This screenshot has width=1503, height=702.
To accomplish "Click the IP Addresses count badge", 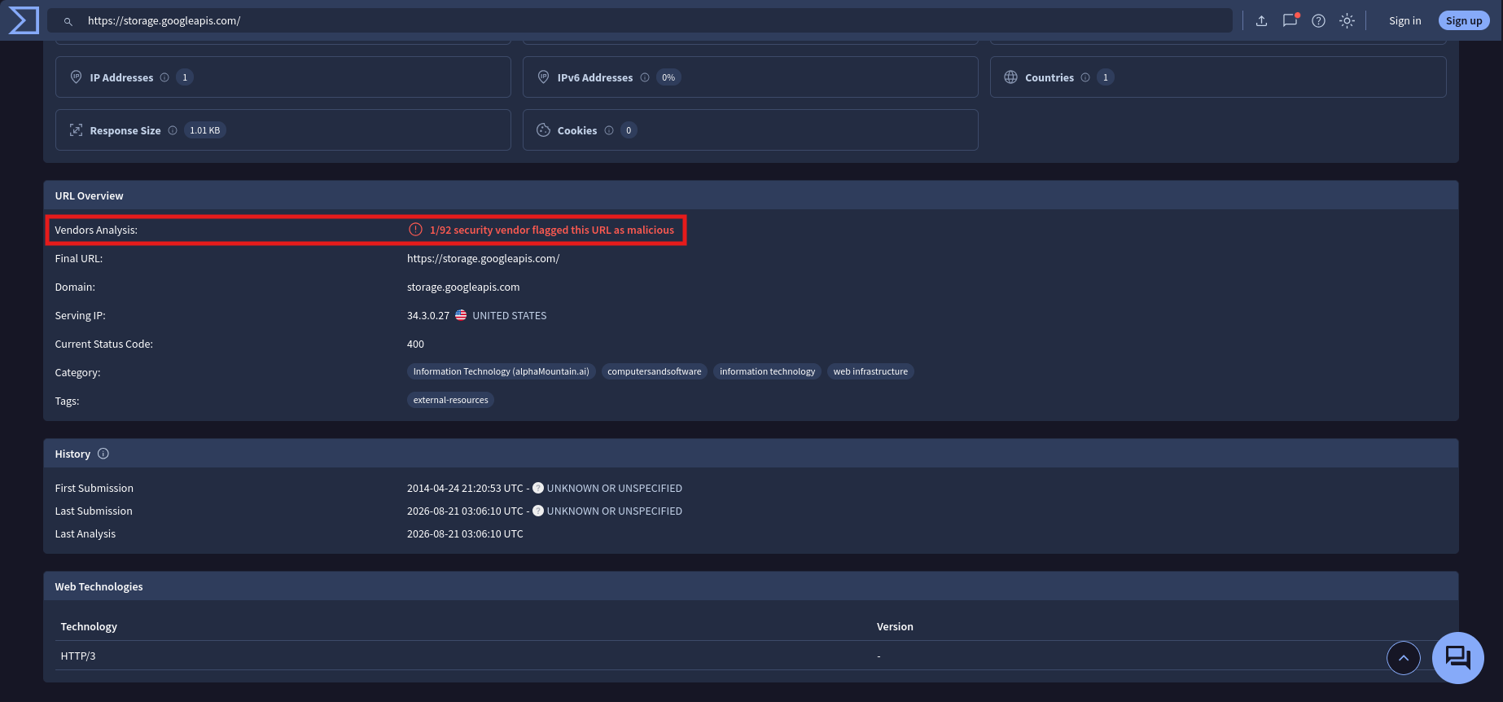I will click(x=185, y=77).
